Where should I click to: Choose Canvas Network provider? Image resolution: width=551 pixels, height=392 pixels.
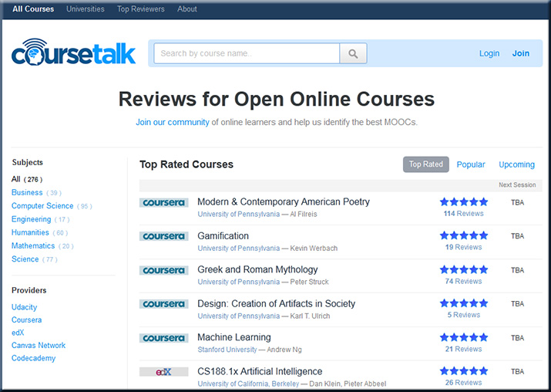(x=39, y=345)
